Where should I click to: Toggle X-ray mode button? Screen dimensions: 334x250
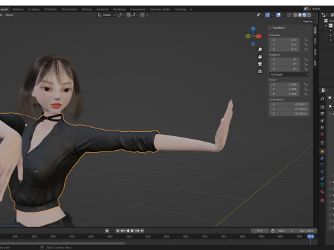point(289,15)
